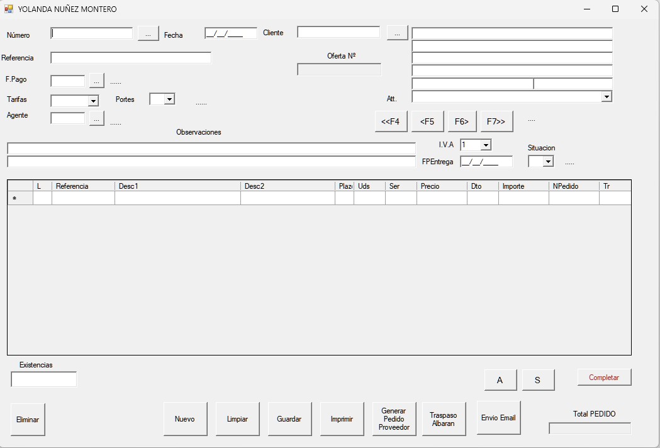Go to first record with <<F4
The height and width of the screenshot is (448, 660).
(x=391, y=121)
